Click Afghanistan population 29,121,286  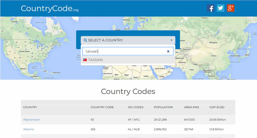tap(160, 119)
